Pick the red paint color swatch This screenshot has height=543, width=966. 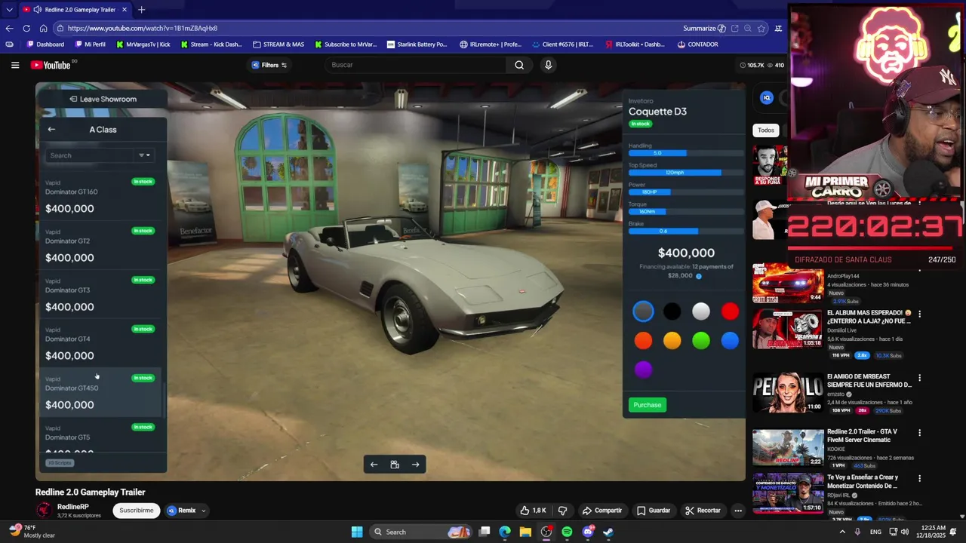730,311
